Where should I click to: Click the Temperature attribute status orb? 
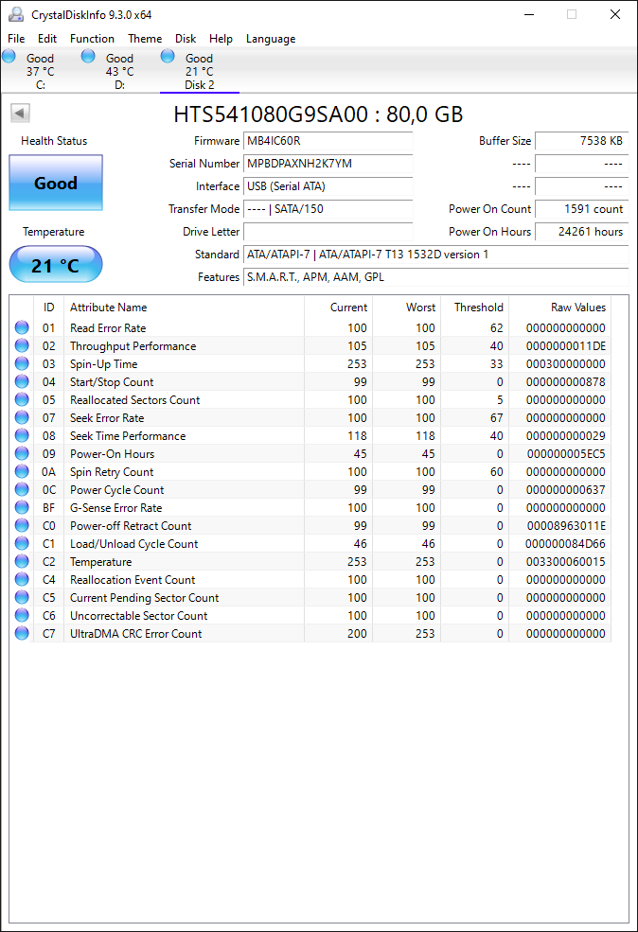point(22,561)
